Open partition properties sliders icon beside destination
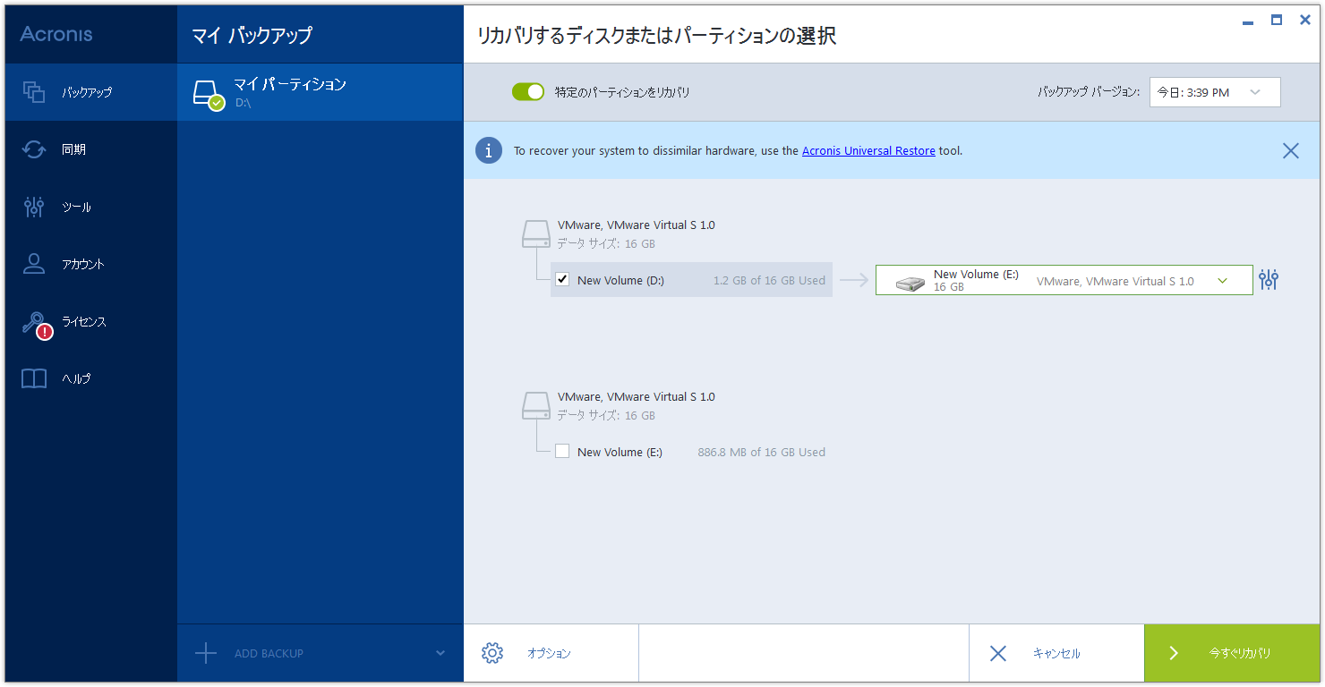 [x=1268, y=280]
